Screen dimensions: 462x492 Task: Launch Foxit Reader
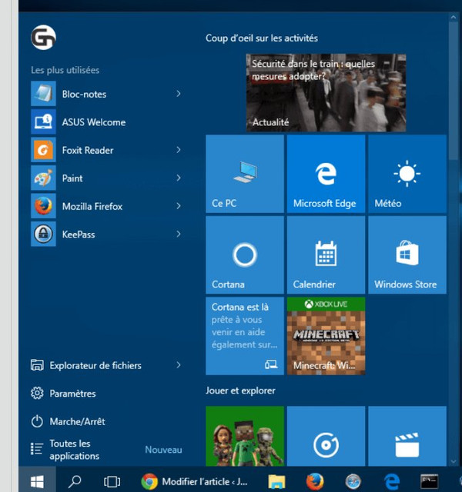pos(107,150)
